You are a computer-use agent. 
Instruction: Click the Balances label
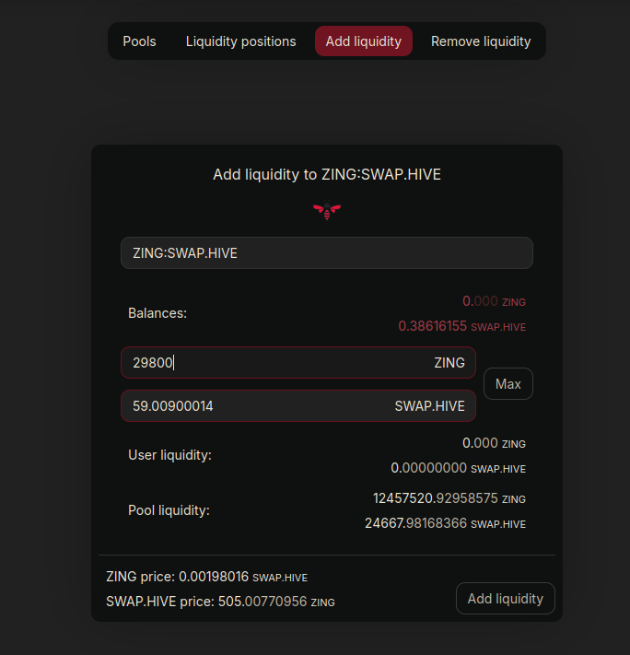click(157, 313)
